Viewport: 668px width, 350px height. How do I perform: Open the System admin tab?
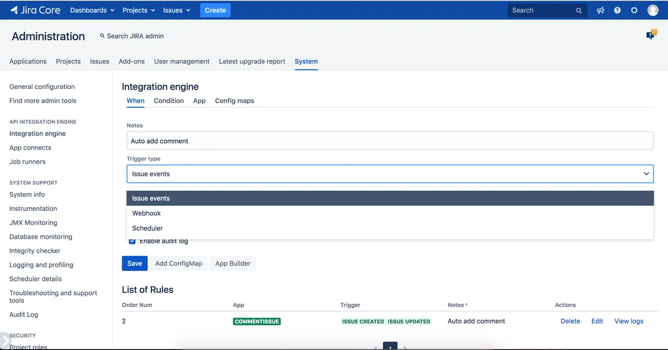[306, 61]
